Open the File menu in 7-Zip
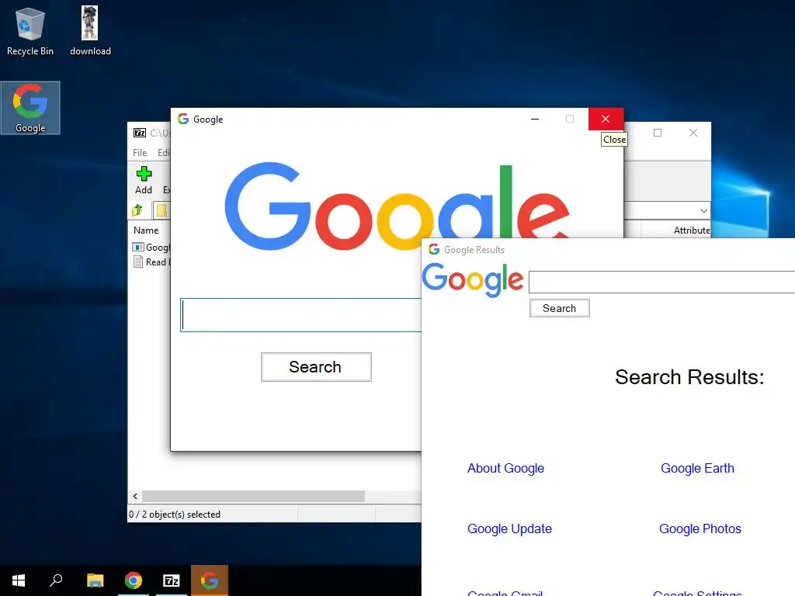This screenshot has width=795, height=596. click(140, 153)
